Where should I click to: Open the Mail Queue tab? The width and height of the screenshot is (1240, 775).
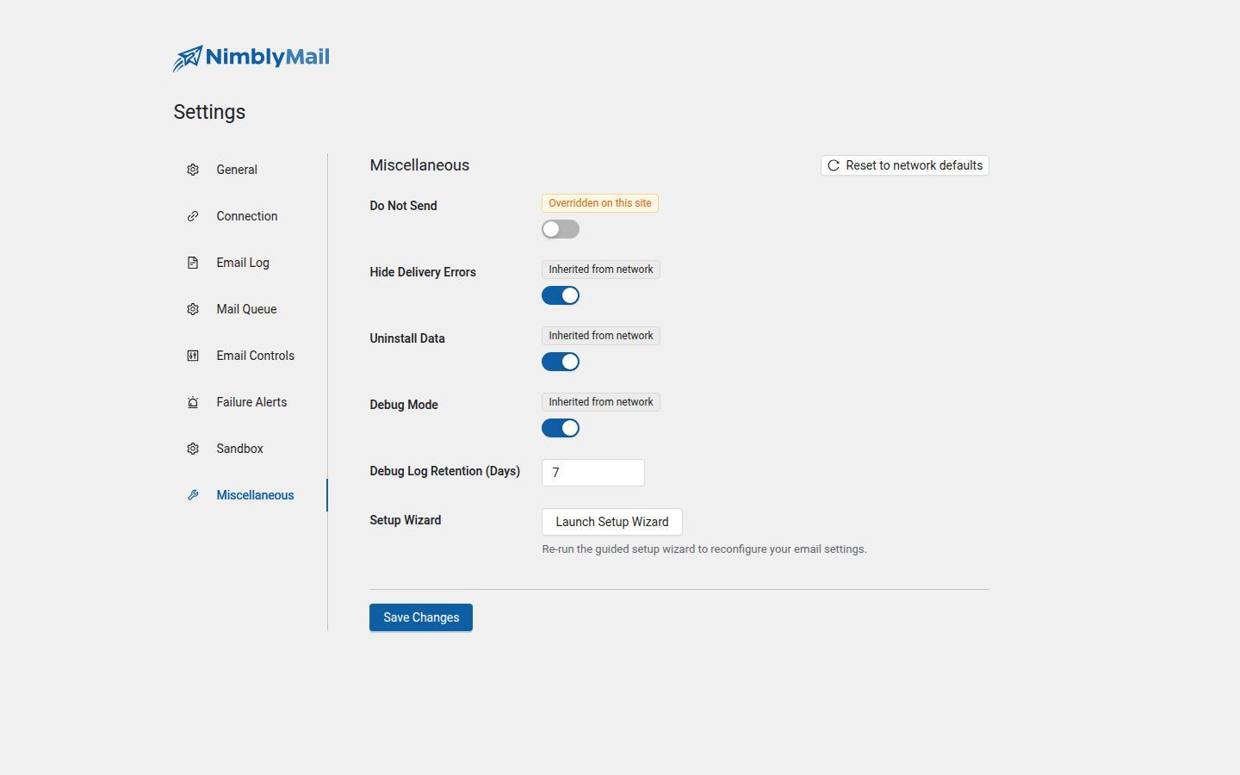(250, 309)
